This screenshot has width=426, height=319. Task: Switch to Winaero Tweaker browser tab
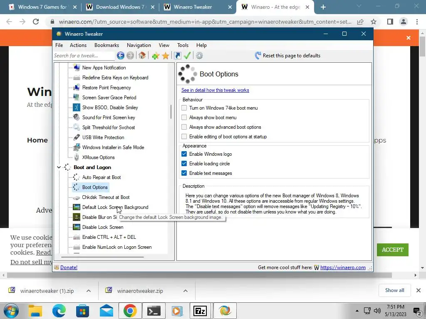coord(198,7)
